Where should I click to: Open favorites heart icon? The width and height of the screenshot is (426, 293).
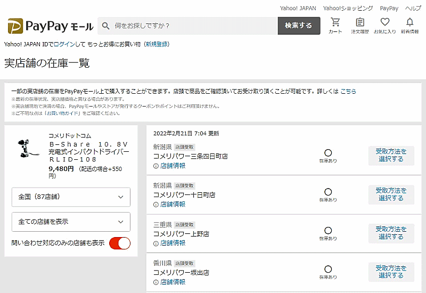(385, 25)
